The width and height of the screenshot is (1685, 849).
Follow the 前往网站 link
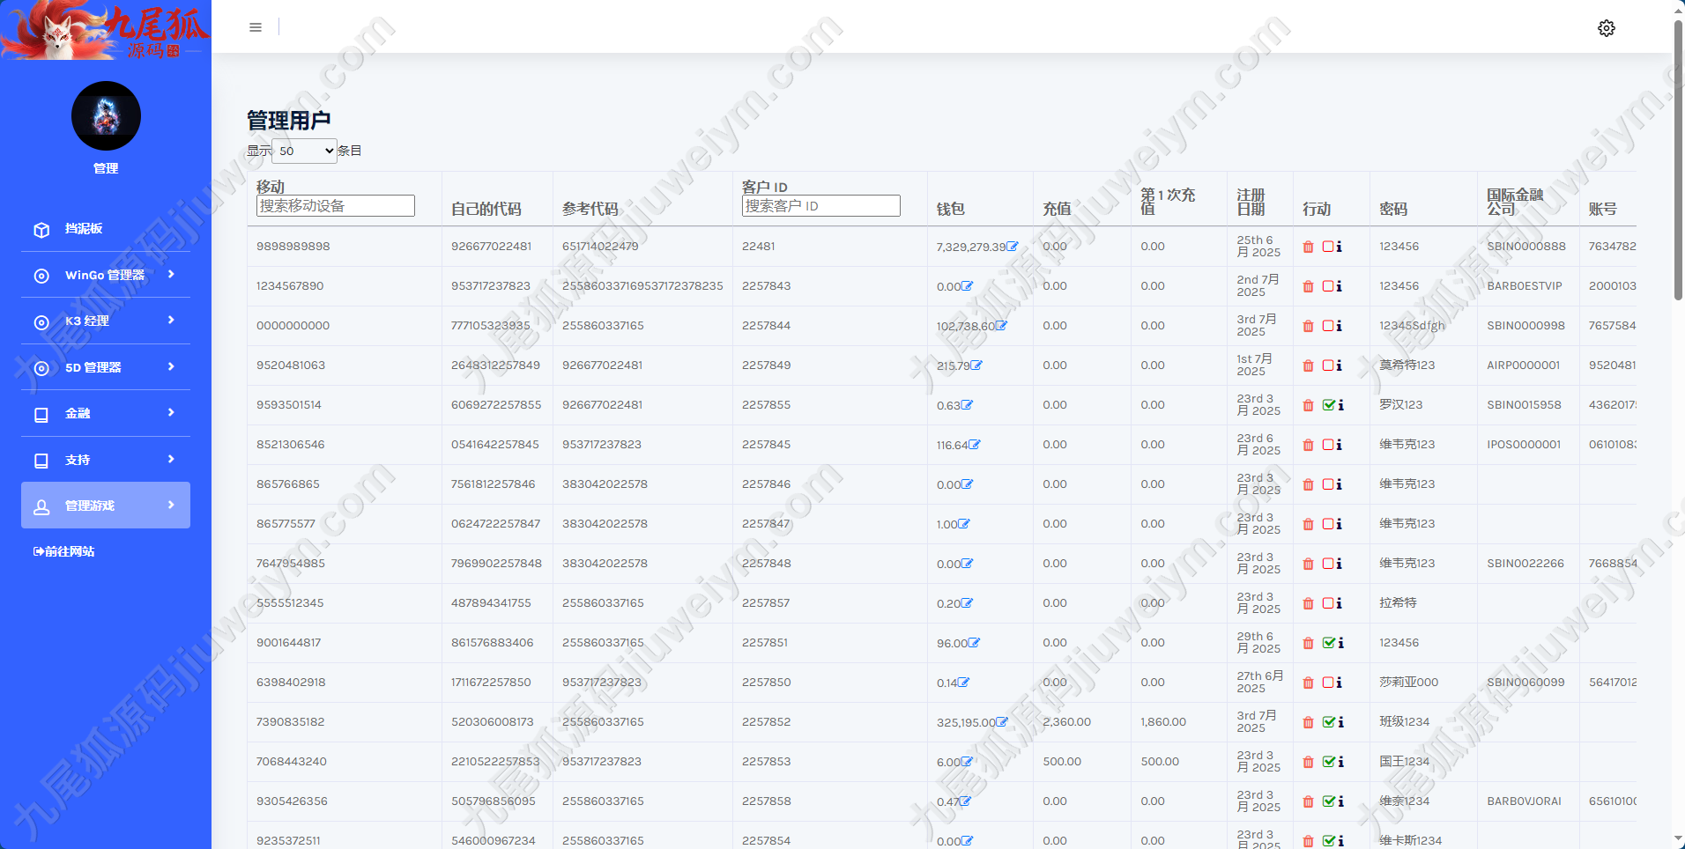(x=64, y=551)
